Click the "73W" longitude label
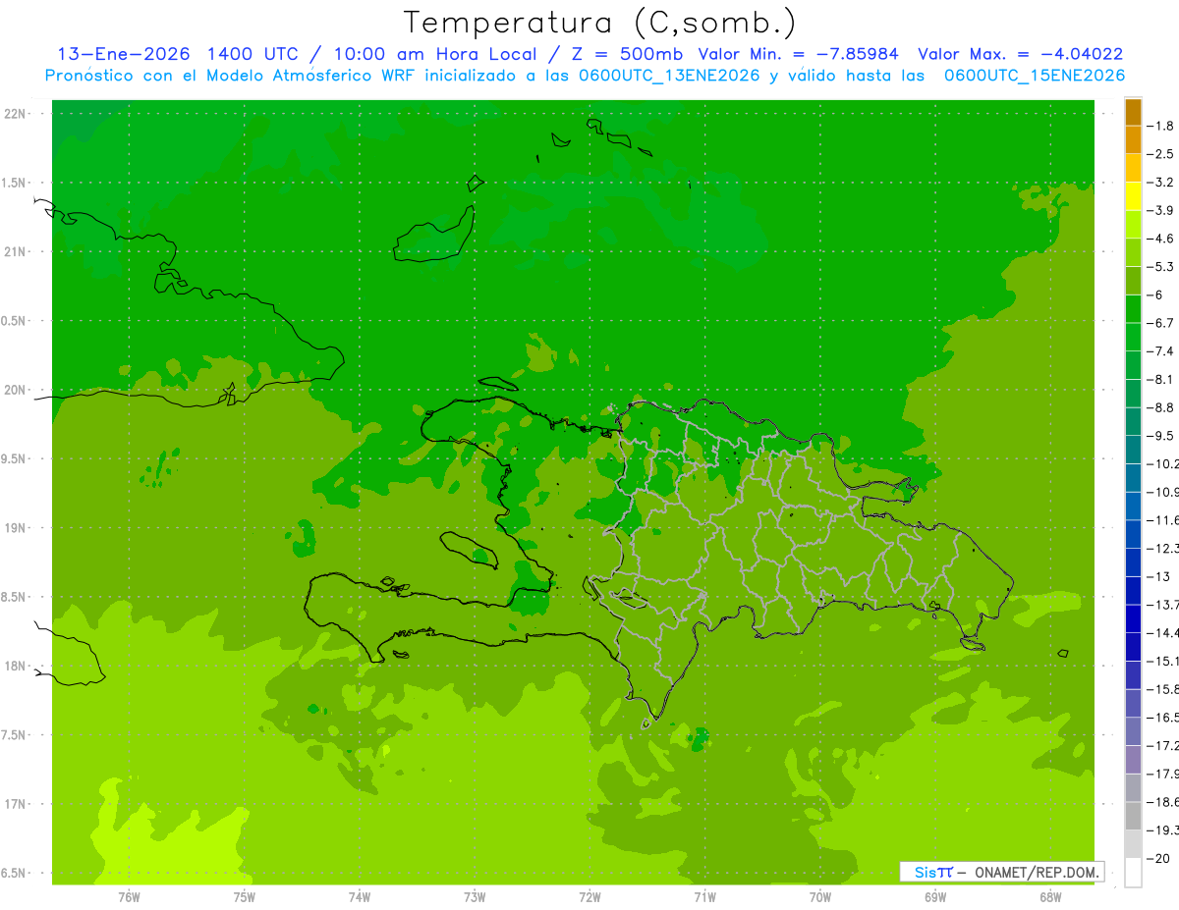Image resolution: width=1179 pixels, height=910 pixels. 475,896
